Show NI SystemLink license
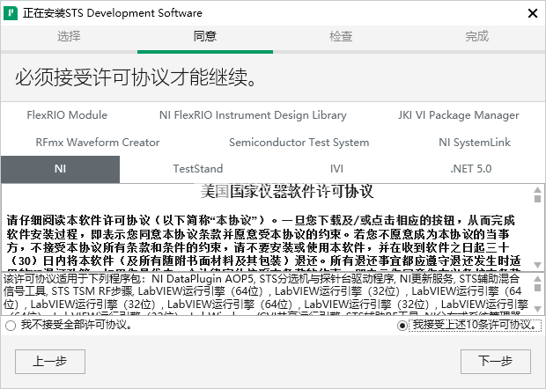Screen dimensions: 546x389 [475, 143]
